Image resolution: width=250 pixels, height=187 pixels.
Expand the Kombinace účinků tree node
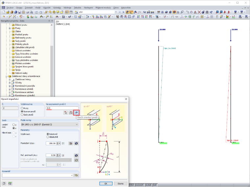pos(10,89)
